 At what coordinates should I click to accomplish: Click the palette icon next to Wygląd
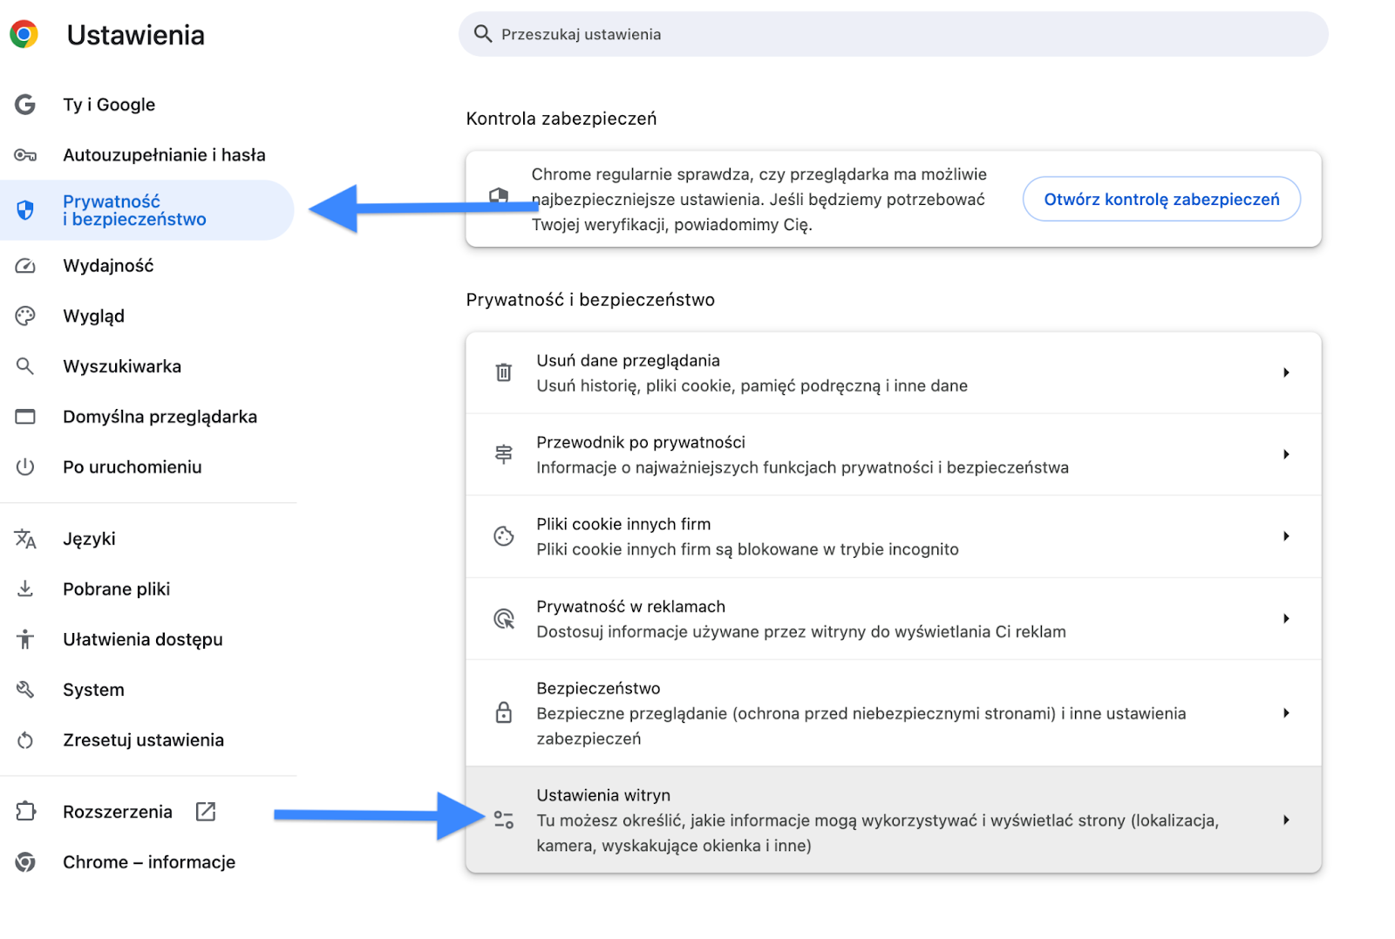(25, 316)
